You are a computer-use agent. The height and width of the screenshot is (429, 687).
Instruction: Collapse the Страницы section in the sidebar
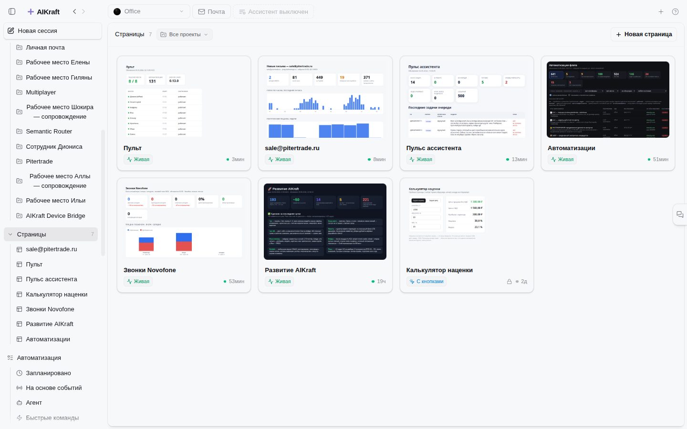click(x=10, y=235)
